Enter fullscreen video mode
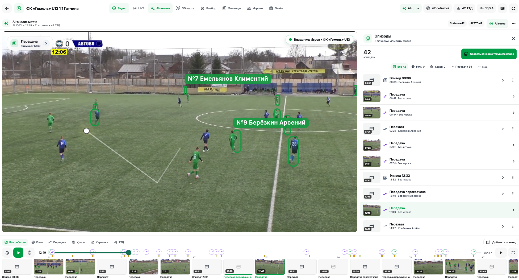The height and width of the screenshot is (280, 519). (513, 253)
